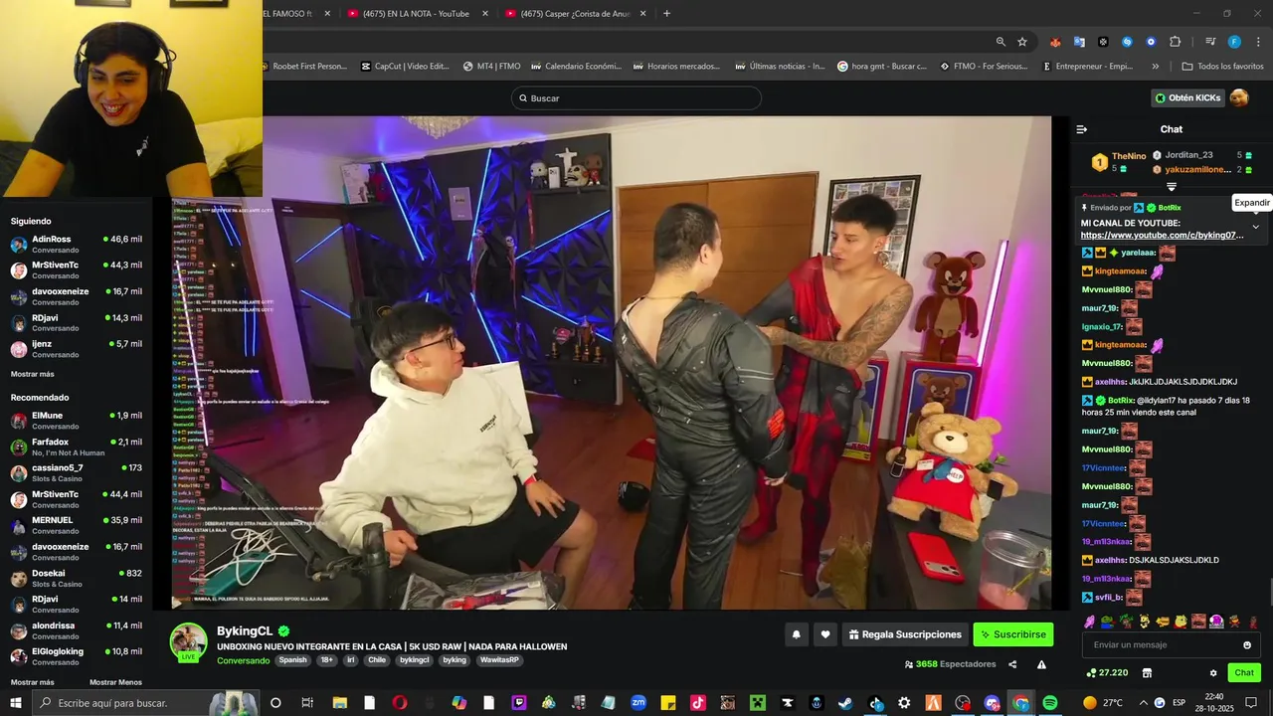Click Mostrar más under Siguiendo
The height and width of the screenshot is (716, 1273).
[33, 374]
